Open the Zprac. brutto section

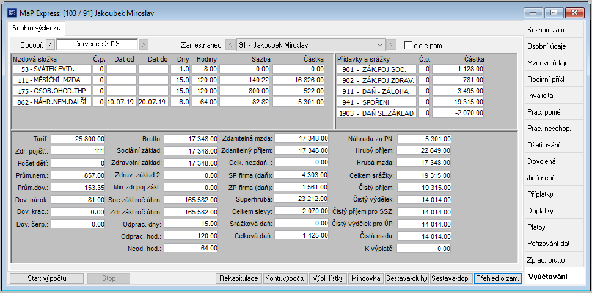tap(554, 260)
